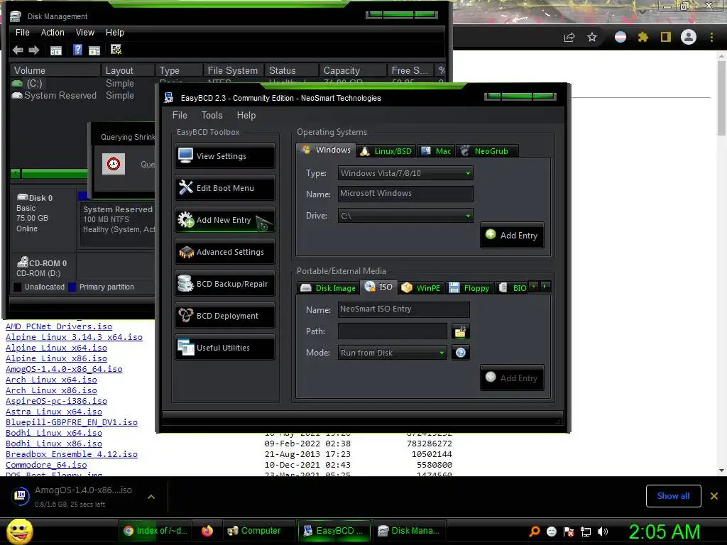Open Disk Management File menu
Image resolution: width=727 pixels, height=545 pixels.
[x=22, y=33]
